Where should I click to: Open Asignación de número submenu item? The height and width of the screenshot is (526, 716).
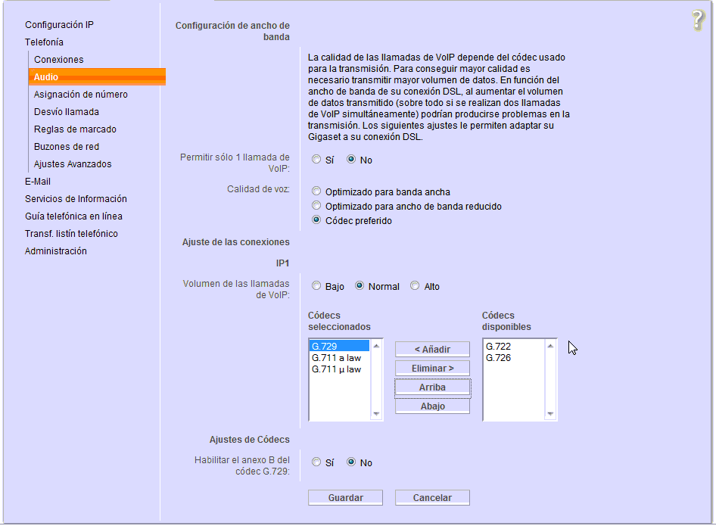80,95
